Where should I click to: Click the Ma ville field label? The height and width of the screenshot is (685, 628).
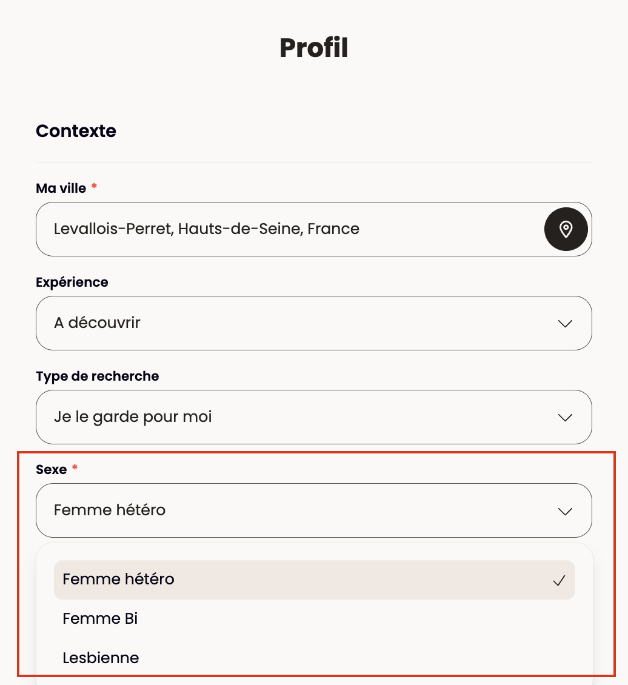[x=61, y=189]
